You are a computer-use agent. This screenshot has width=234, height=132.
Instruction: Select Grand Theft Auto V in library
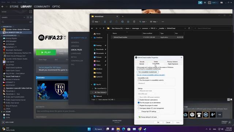tap(13, 77)
